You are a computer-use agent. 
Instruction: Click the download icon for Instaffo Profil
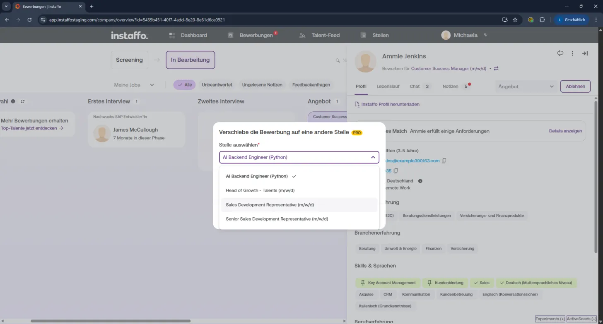(x=357, y=104)
